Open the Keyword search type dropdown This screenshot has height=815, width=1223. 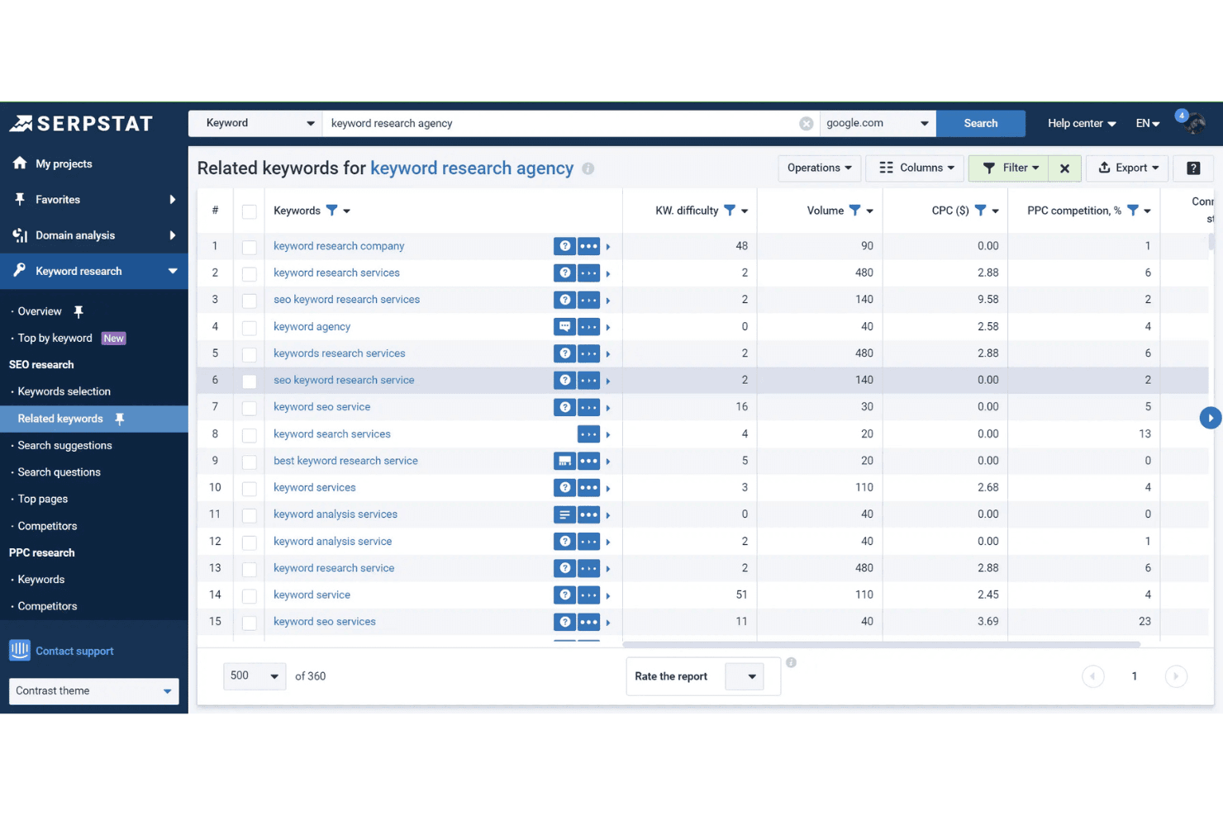click(x=255, y=124)
